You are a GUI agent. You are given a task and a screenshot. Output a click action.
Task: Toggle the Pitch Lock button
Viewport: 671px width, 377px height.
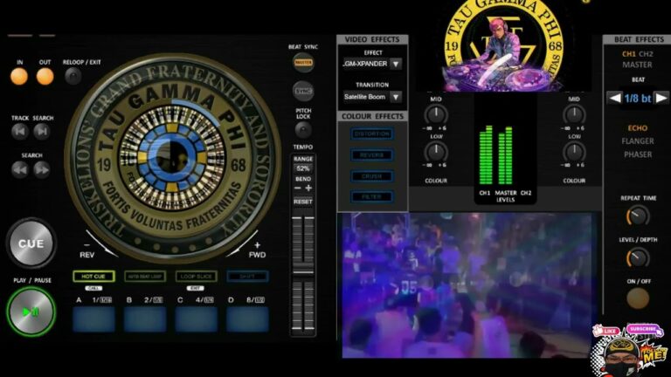pyautogui.click(x=303, y=129)
